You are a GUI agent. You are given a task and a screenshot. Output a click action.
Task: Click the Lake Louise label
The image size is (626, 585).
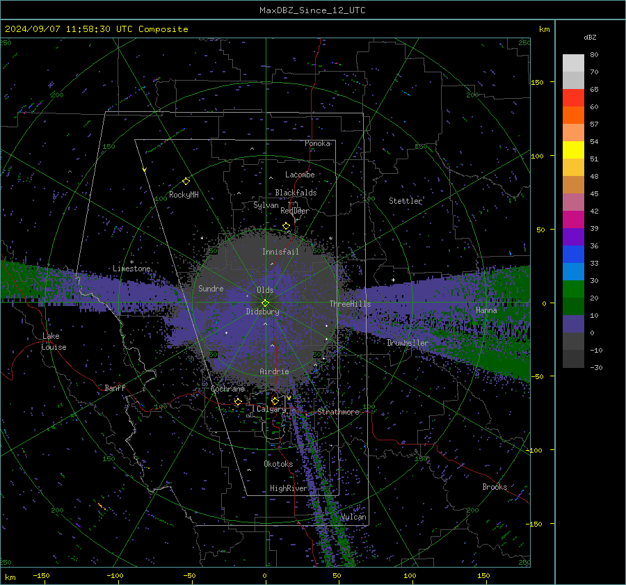[x=54, y=342]
